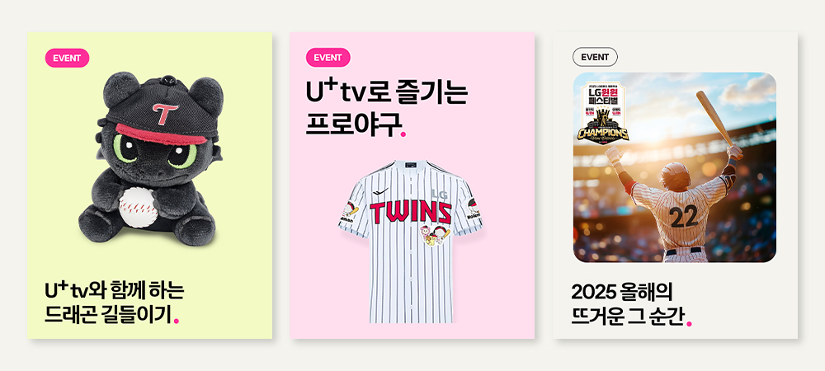Click the white baseball held by the plush dragon
The image size is (825, 371).
138,208
